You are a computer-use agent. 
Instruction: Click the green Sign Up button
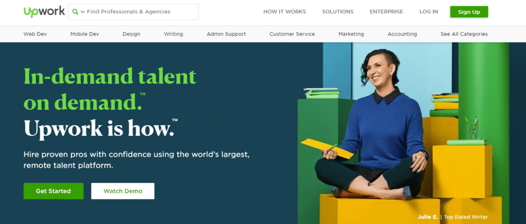(x=469, y=12)
